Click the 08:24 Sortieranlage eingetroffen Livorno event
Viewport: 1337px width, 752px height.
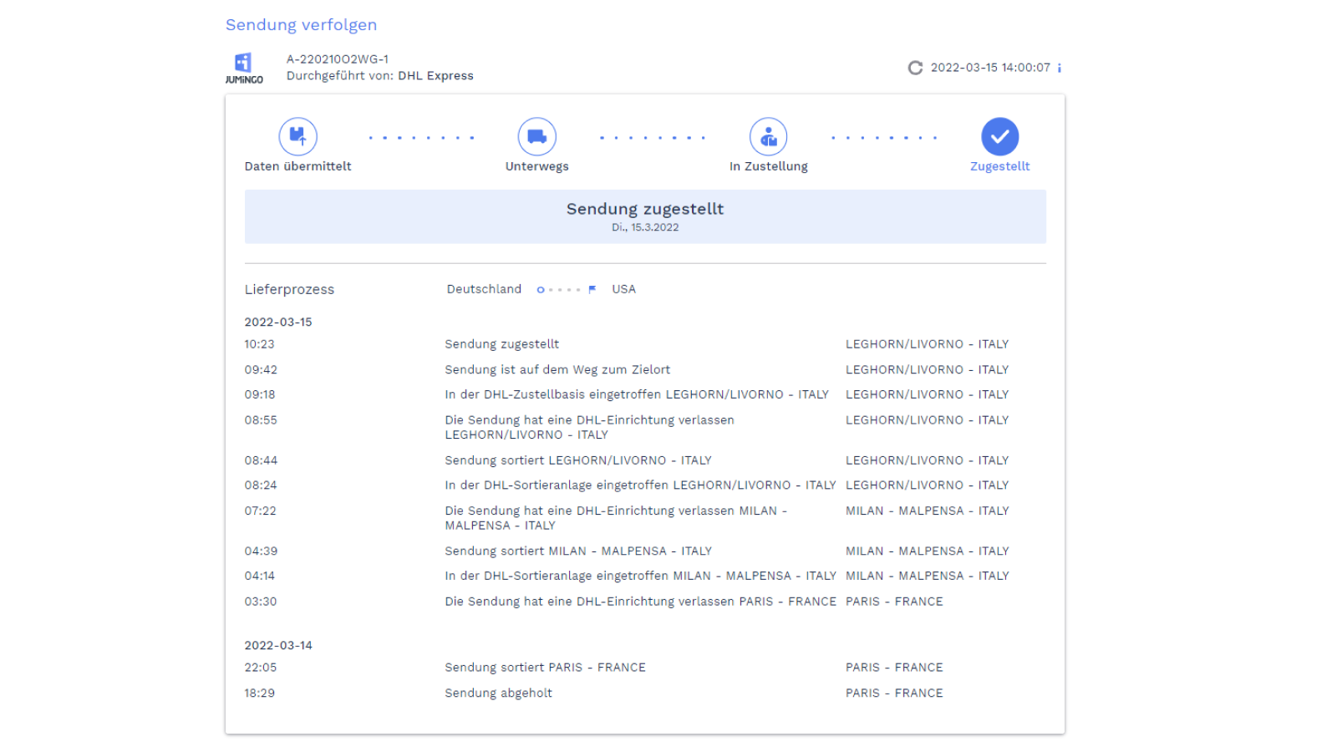click(640, 485)
